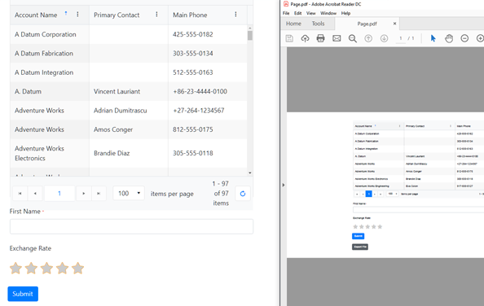Select A Datum Corporation row

click(x=129, y=34)
